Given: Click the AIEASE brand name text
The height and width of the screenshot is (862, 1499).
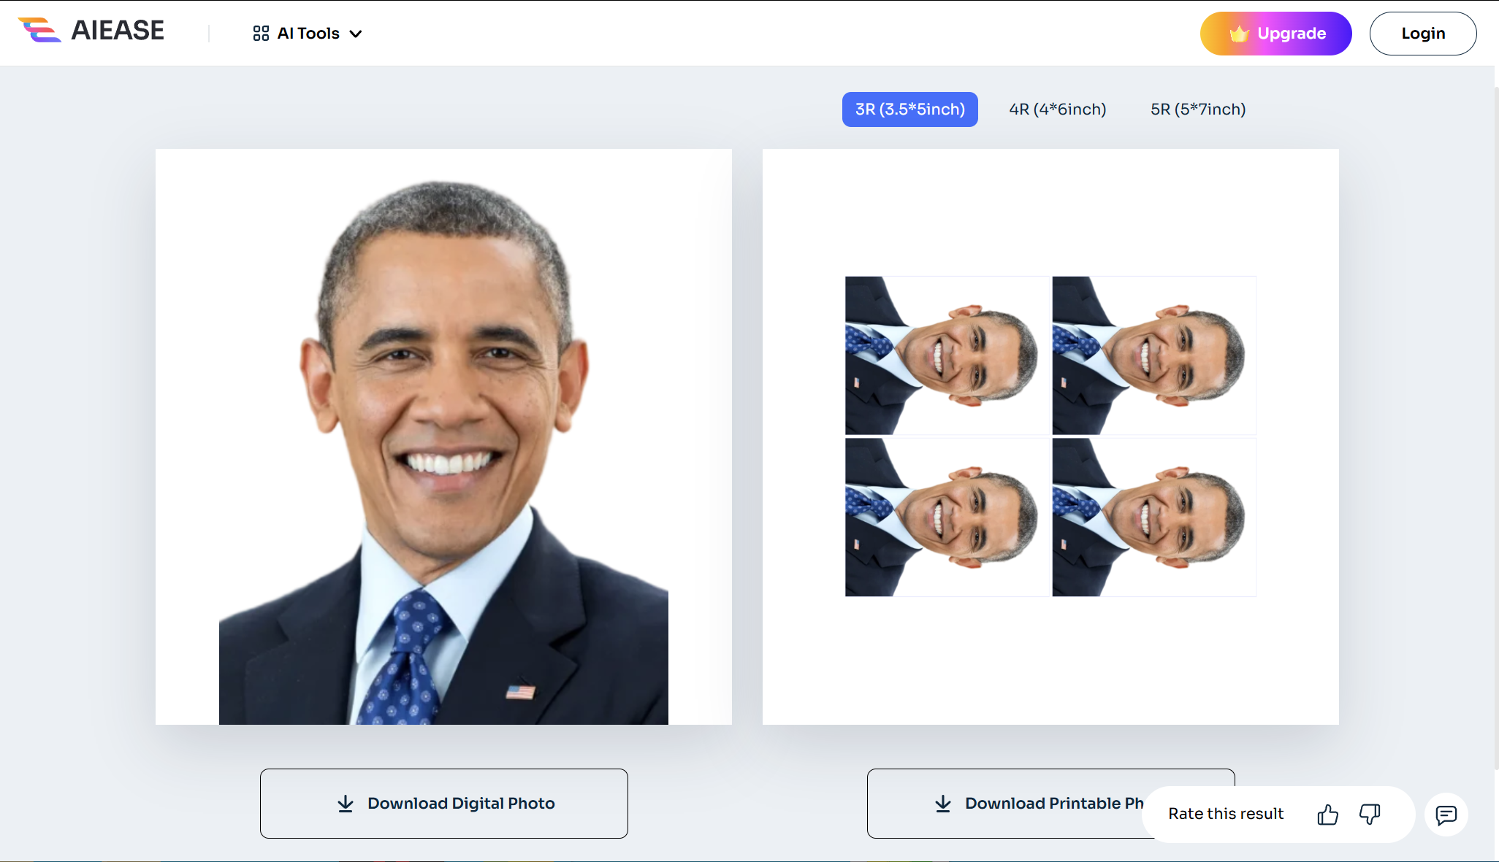Looking at the screenshot, I should click(x=118, y=31).
